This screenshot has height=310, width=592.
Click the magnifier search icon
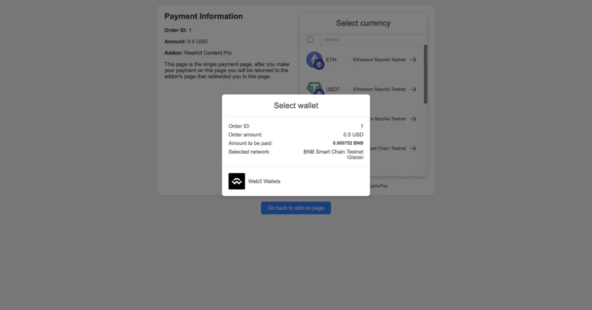310,40
